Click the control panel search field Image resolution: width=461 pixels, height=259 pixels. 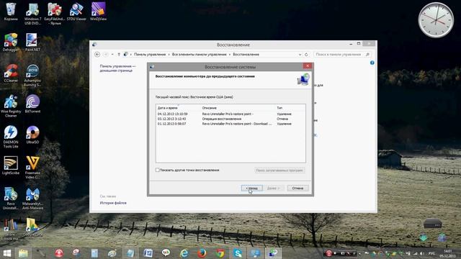pyautogui.click(x=339, y=55)
